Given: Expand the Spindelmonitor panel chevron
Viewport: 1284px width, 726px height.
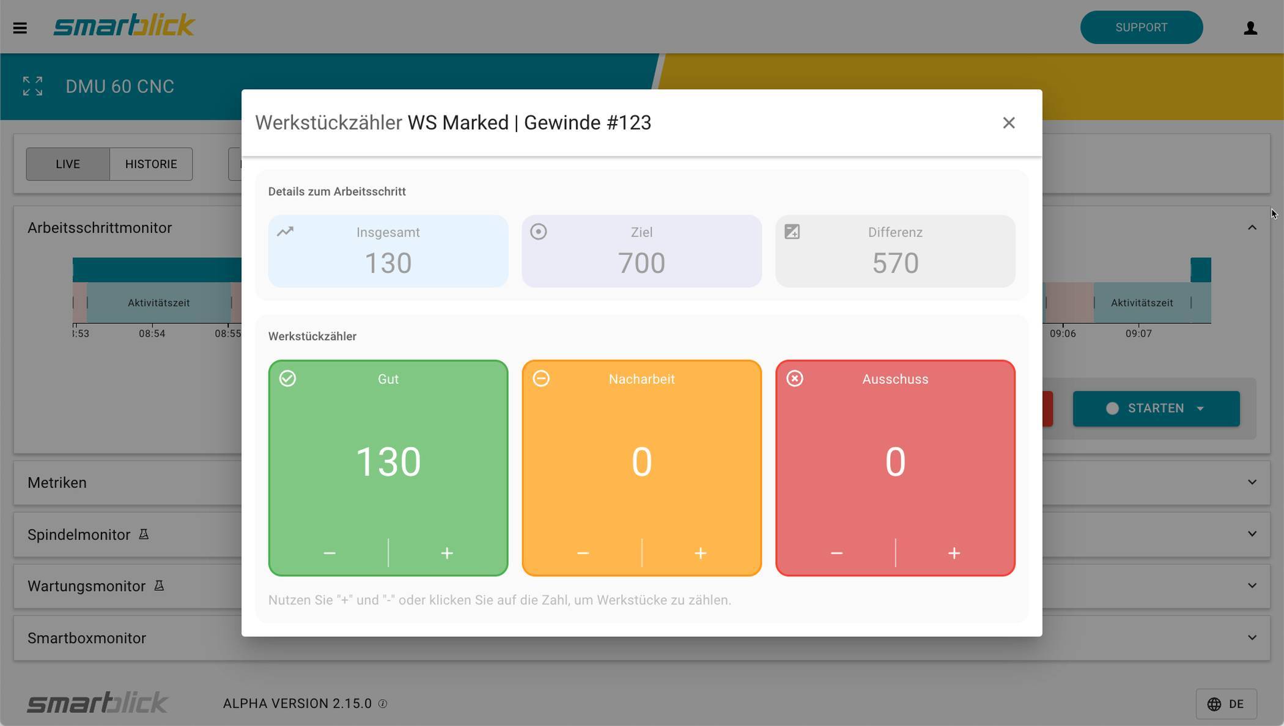Looking at the screenshot, I should (x=1252, y=534).
